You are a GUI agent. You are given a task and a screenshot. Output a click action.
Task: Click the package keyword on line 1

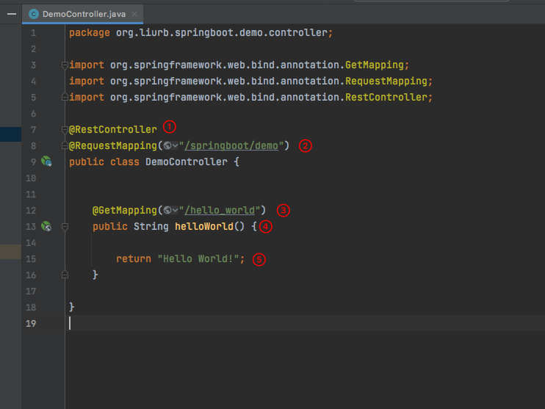tap(90, 32)
